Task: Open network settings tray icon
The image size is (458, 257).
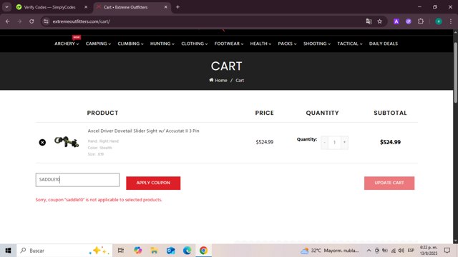Action: pyautogui.click(x=394, y=251)
